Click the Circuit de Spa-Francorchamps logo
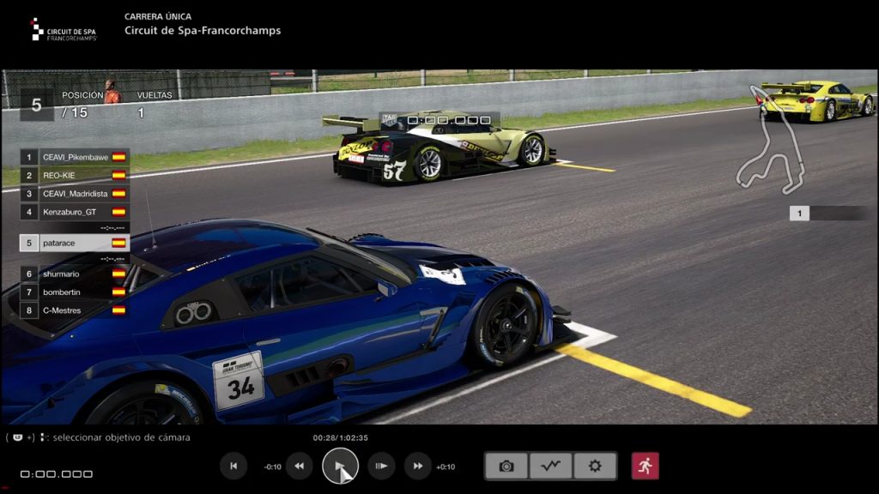The height and width of the screenshot is (494, 879). pyautogui.click(x=64, y=30)
